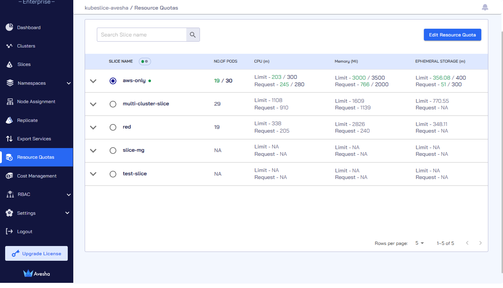This screenshot has height=288, width=503.
Task: Click the Node Assignment icon
Action: click(x=10, y=102)
